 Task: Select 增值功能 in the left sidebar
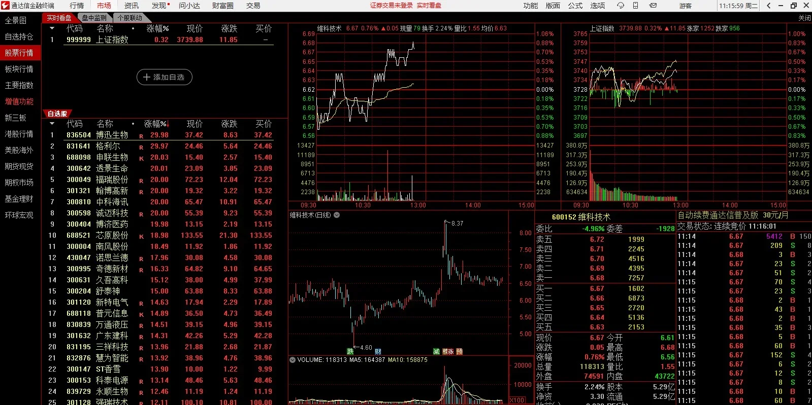point(19,101)
